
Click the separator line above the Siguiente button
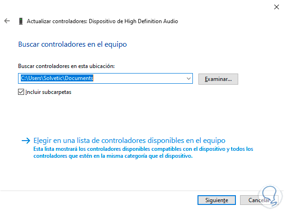139,190
